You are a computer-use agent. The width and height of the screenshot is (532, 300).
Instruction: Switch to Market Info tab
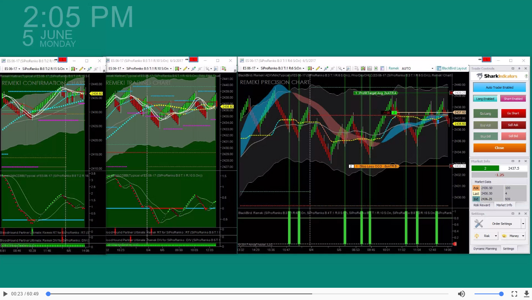[504, 205]
